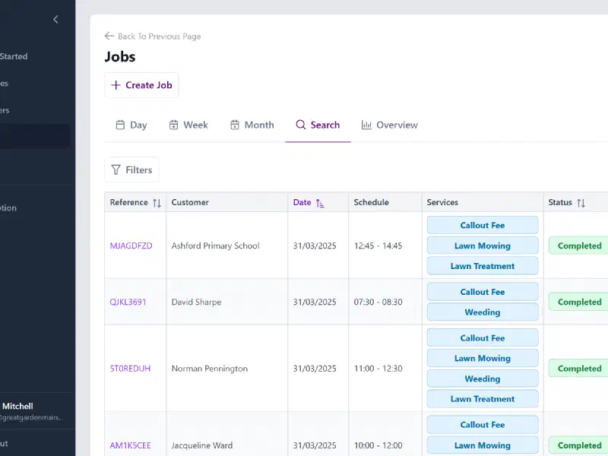Select customer David Sharpe
This screenshot has width=608, height=456.
point(196,302)
